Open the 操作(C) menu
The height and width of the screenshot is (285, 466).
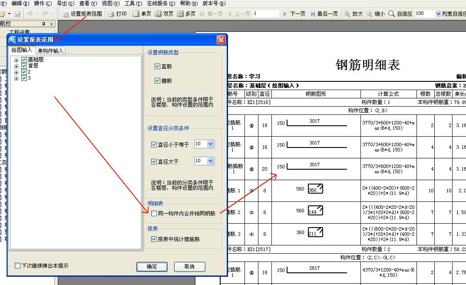[43, 3]
